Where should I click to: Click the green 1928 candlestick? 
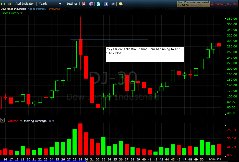[x=75, y=54]
